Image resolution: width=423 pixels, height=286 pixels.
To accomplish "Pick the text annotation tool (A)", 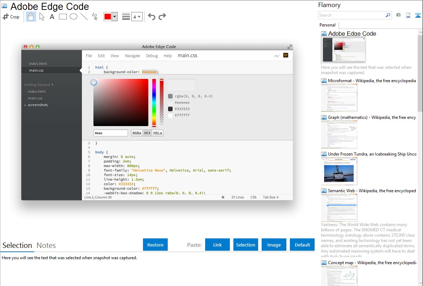I will pyautogui.click(x=52, y=17).
